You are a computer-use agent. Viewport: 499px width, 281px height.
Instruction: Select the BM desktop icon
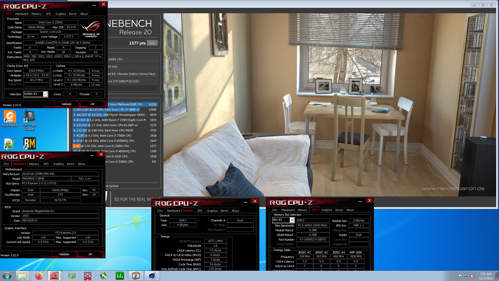point(30,144)
